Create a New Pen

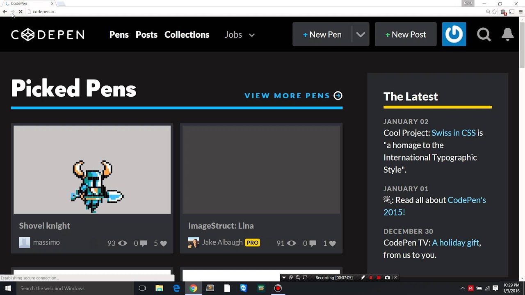(x=322, y=34)
